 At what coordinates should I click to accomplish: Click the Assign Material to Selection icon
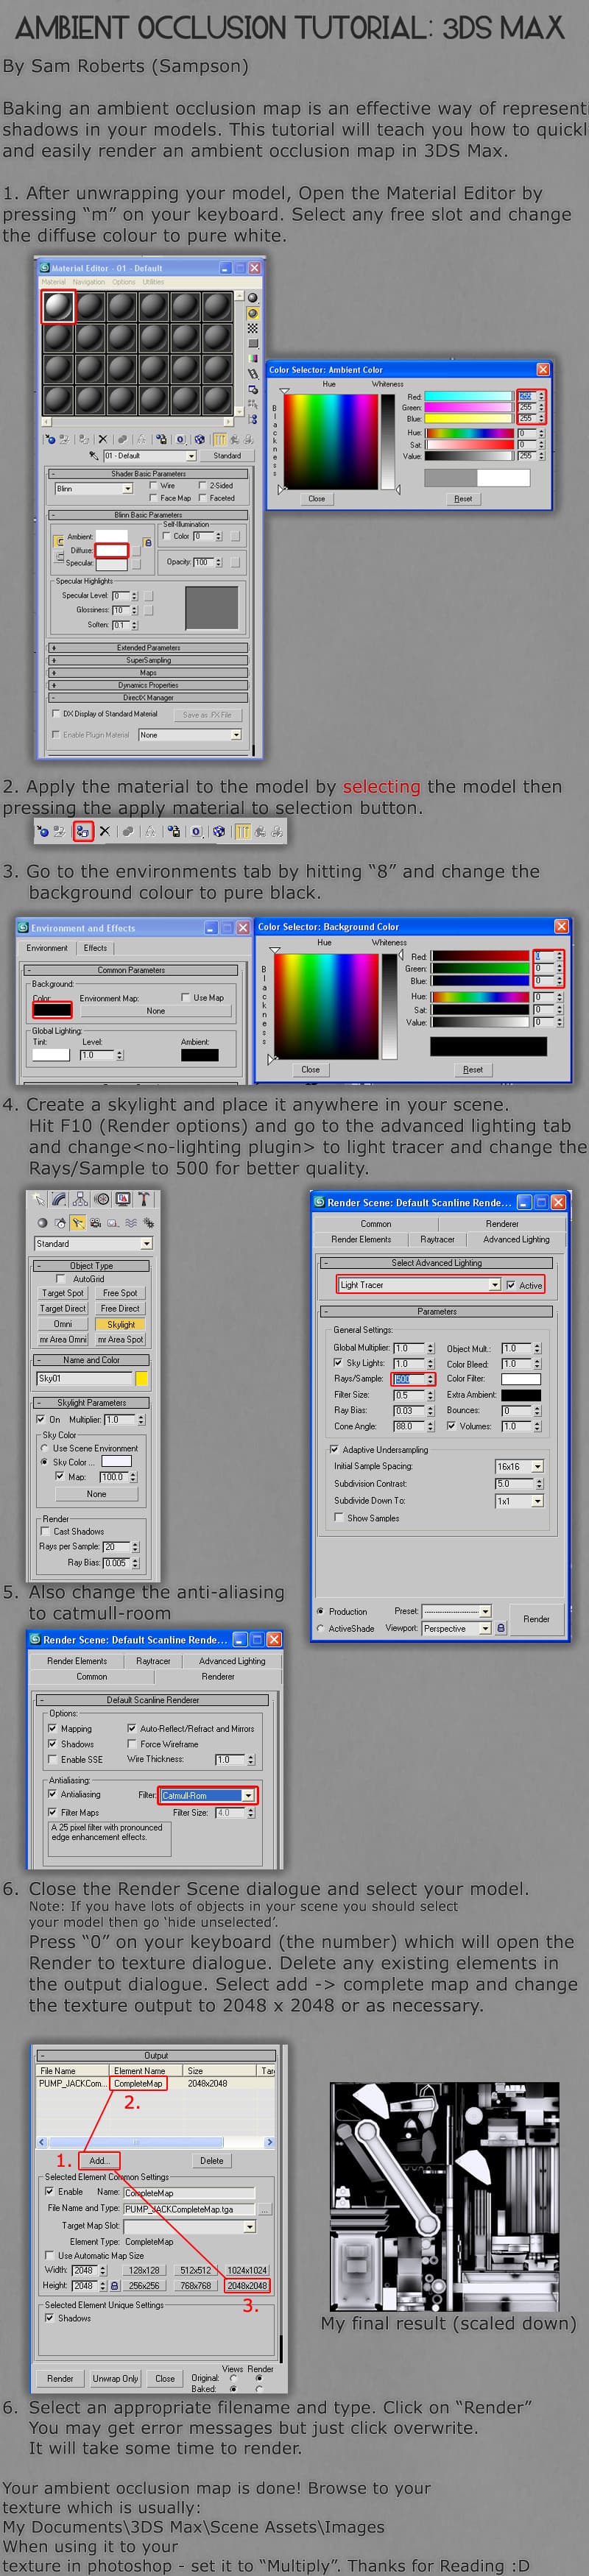point(83,831)
